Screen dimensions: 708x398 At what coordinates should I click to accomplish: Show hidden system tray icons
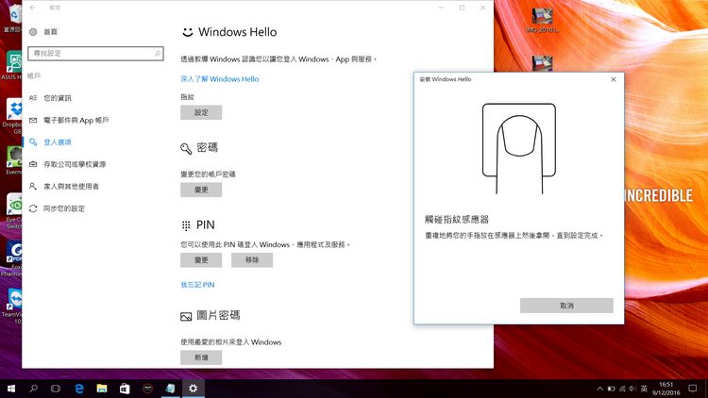[599, 389]
